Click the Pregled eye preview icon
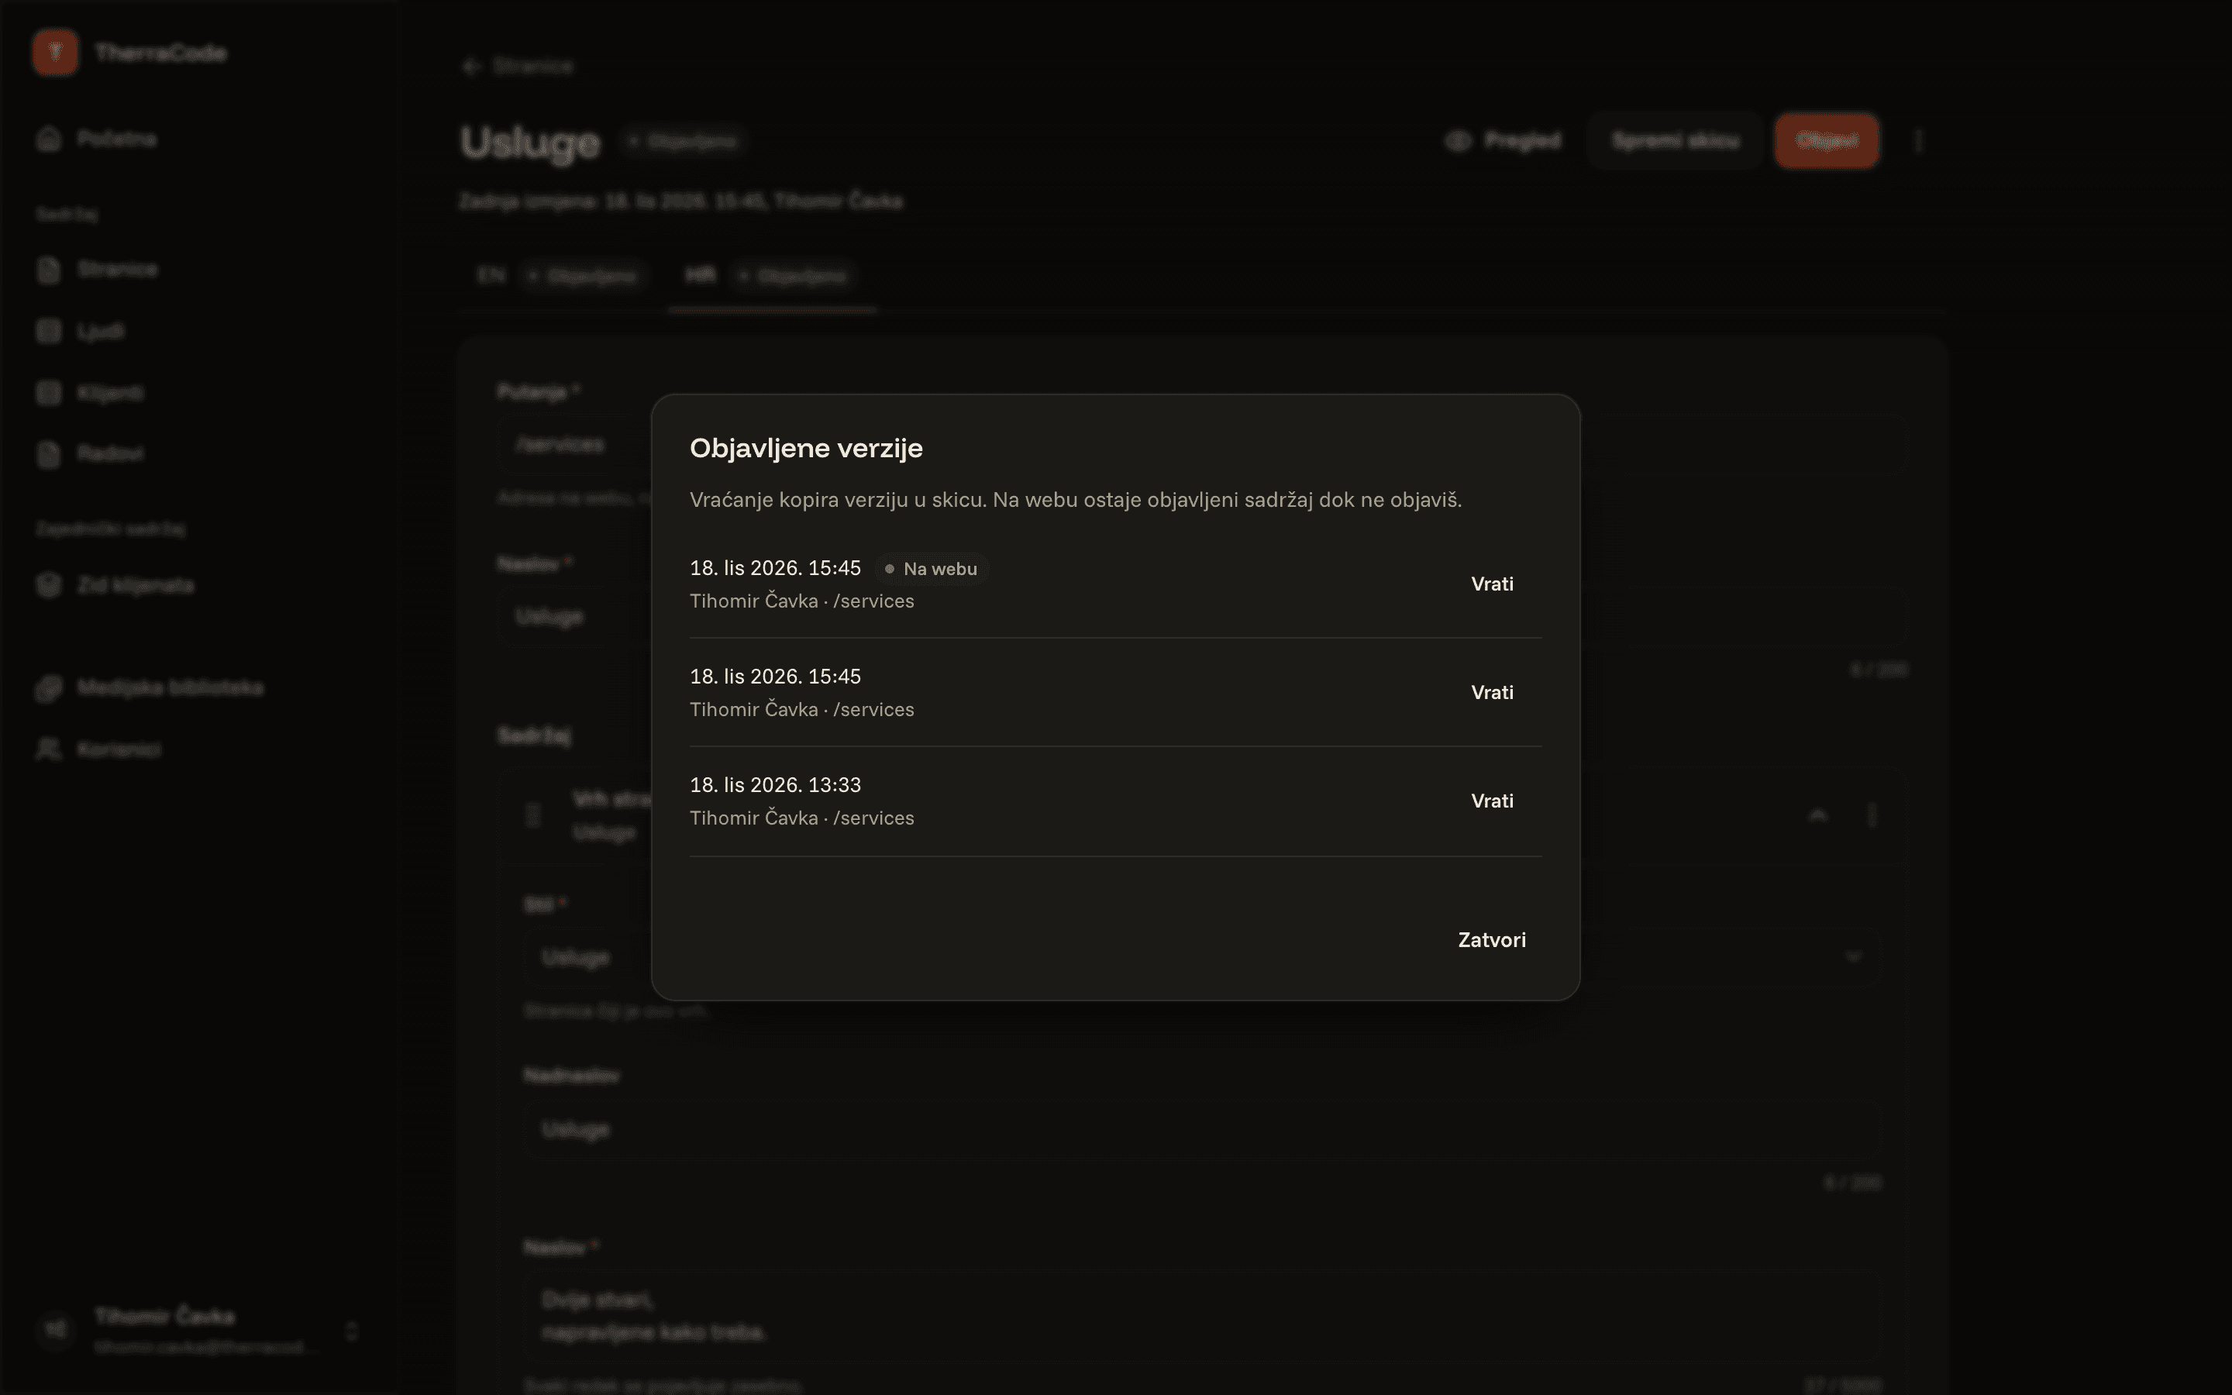This screenshot has width=2232, height=1395. click(1457, 141)
